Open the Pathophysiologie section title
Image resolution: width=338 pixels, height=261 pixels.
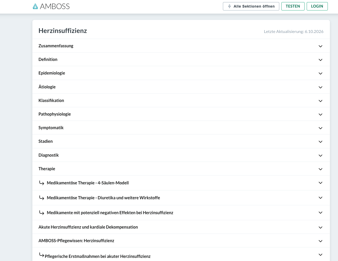55,114
